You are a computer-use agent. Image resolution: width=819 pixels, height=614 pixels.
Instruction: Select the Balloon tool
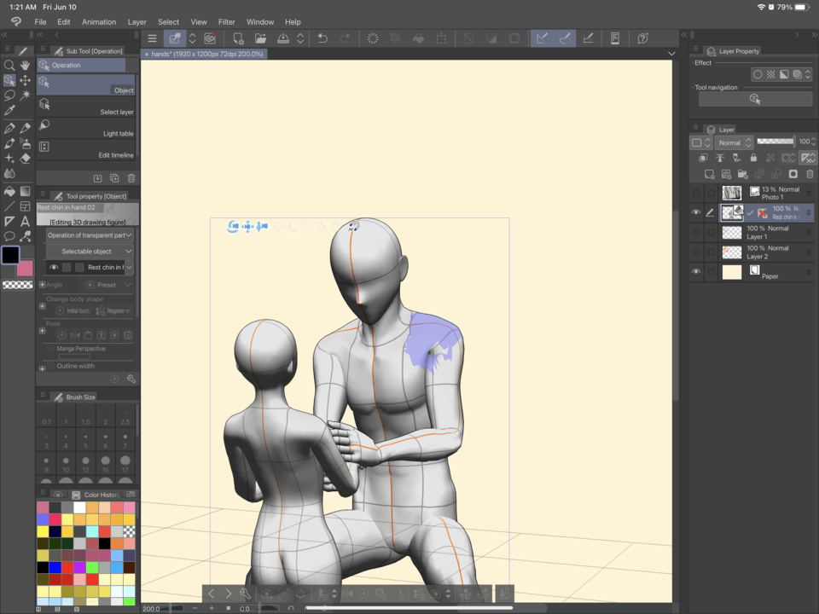tap(9, 236)
